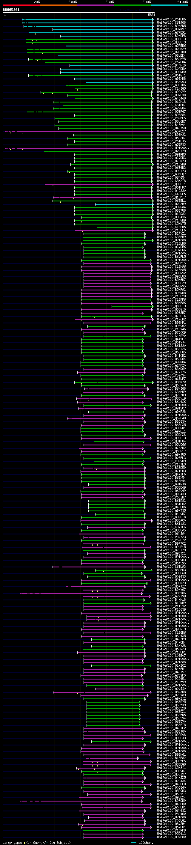Select hit label UniRef100_Q5ZF48
This screenshot has height=845, width=191.
coord(171,418)
